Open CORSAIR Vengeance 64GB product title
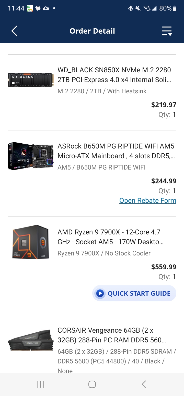Screen dimensions: 184x396 112,335
